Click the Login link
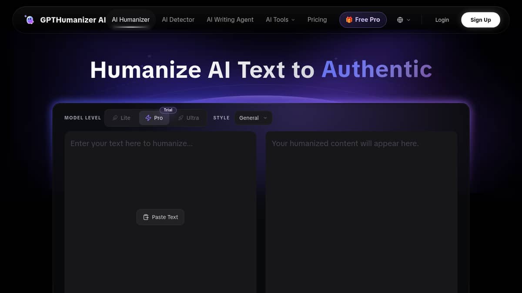The height and width of the screenshot is (293, 522). [x=442, y=20]
